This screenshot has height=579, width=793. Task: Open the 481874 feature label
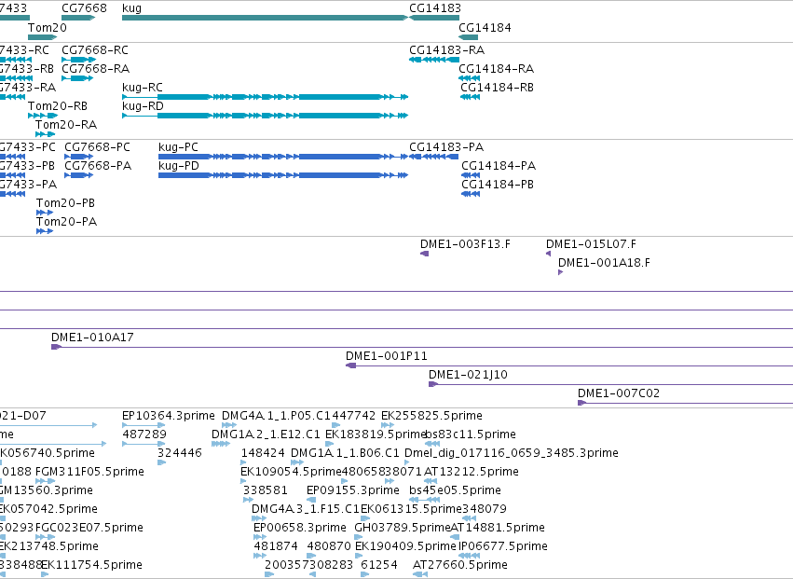tap(276, 546)
